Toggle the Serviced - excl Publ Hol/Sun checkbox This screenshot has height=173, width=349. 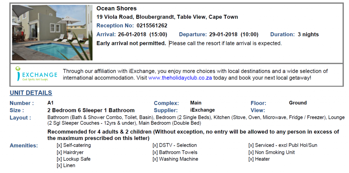point(251,145)
